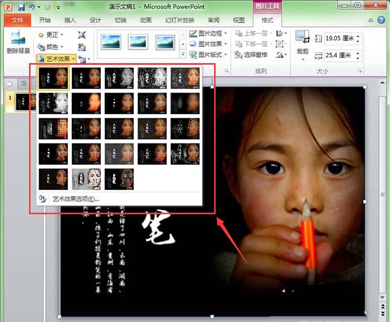
Task: Collapse the 艺术效果 artistic effects dropdown
Action: pos(56,59)
